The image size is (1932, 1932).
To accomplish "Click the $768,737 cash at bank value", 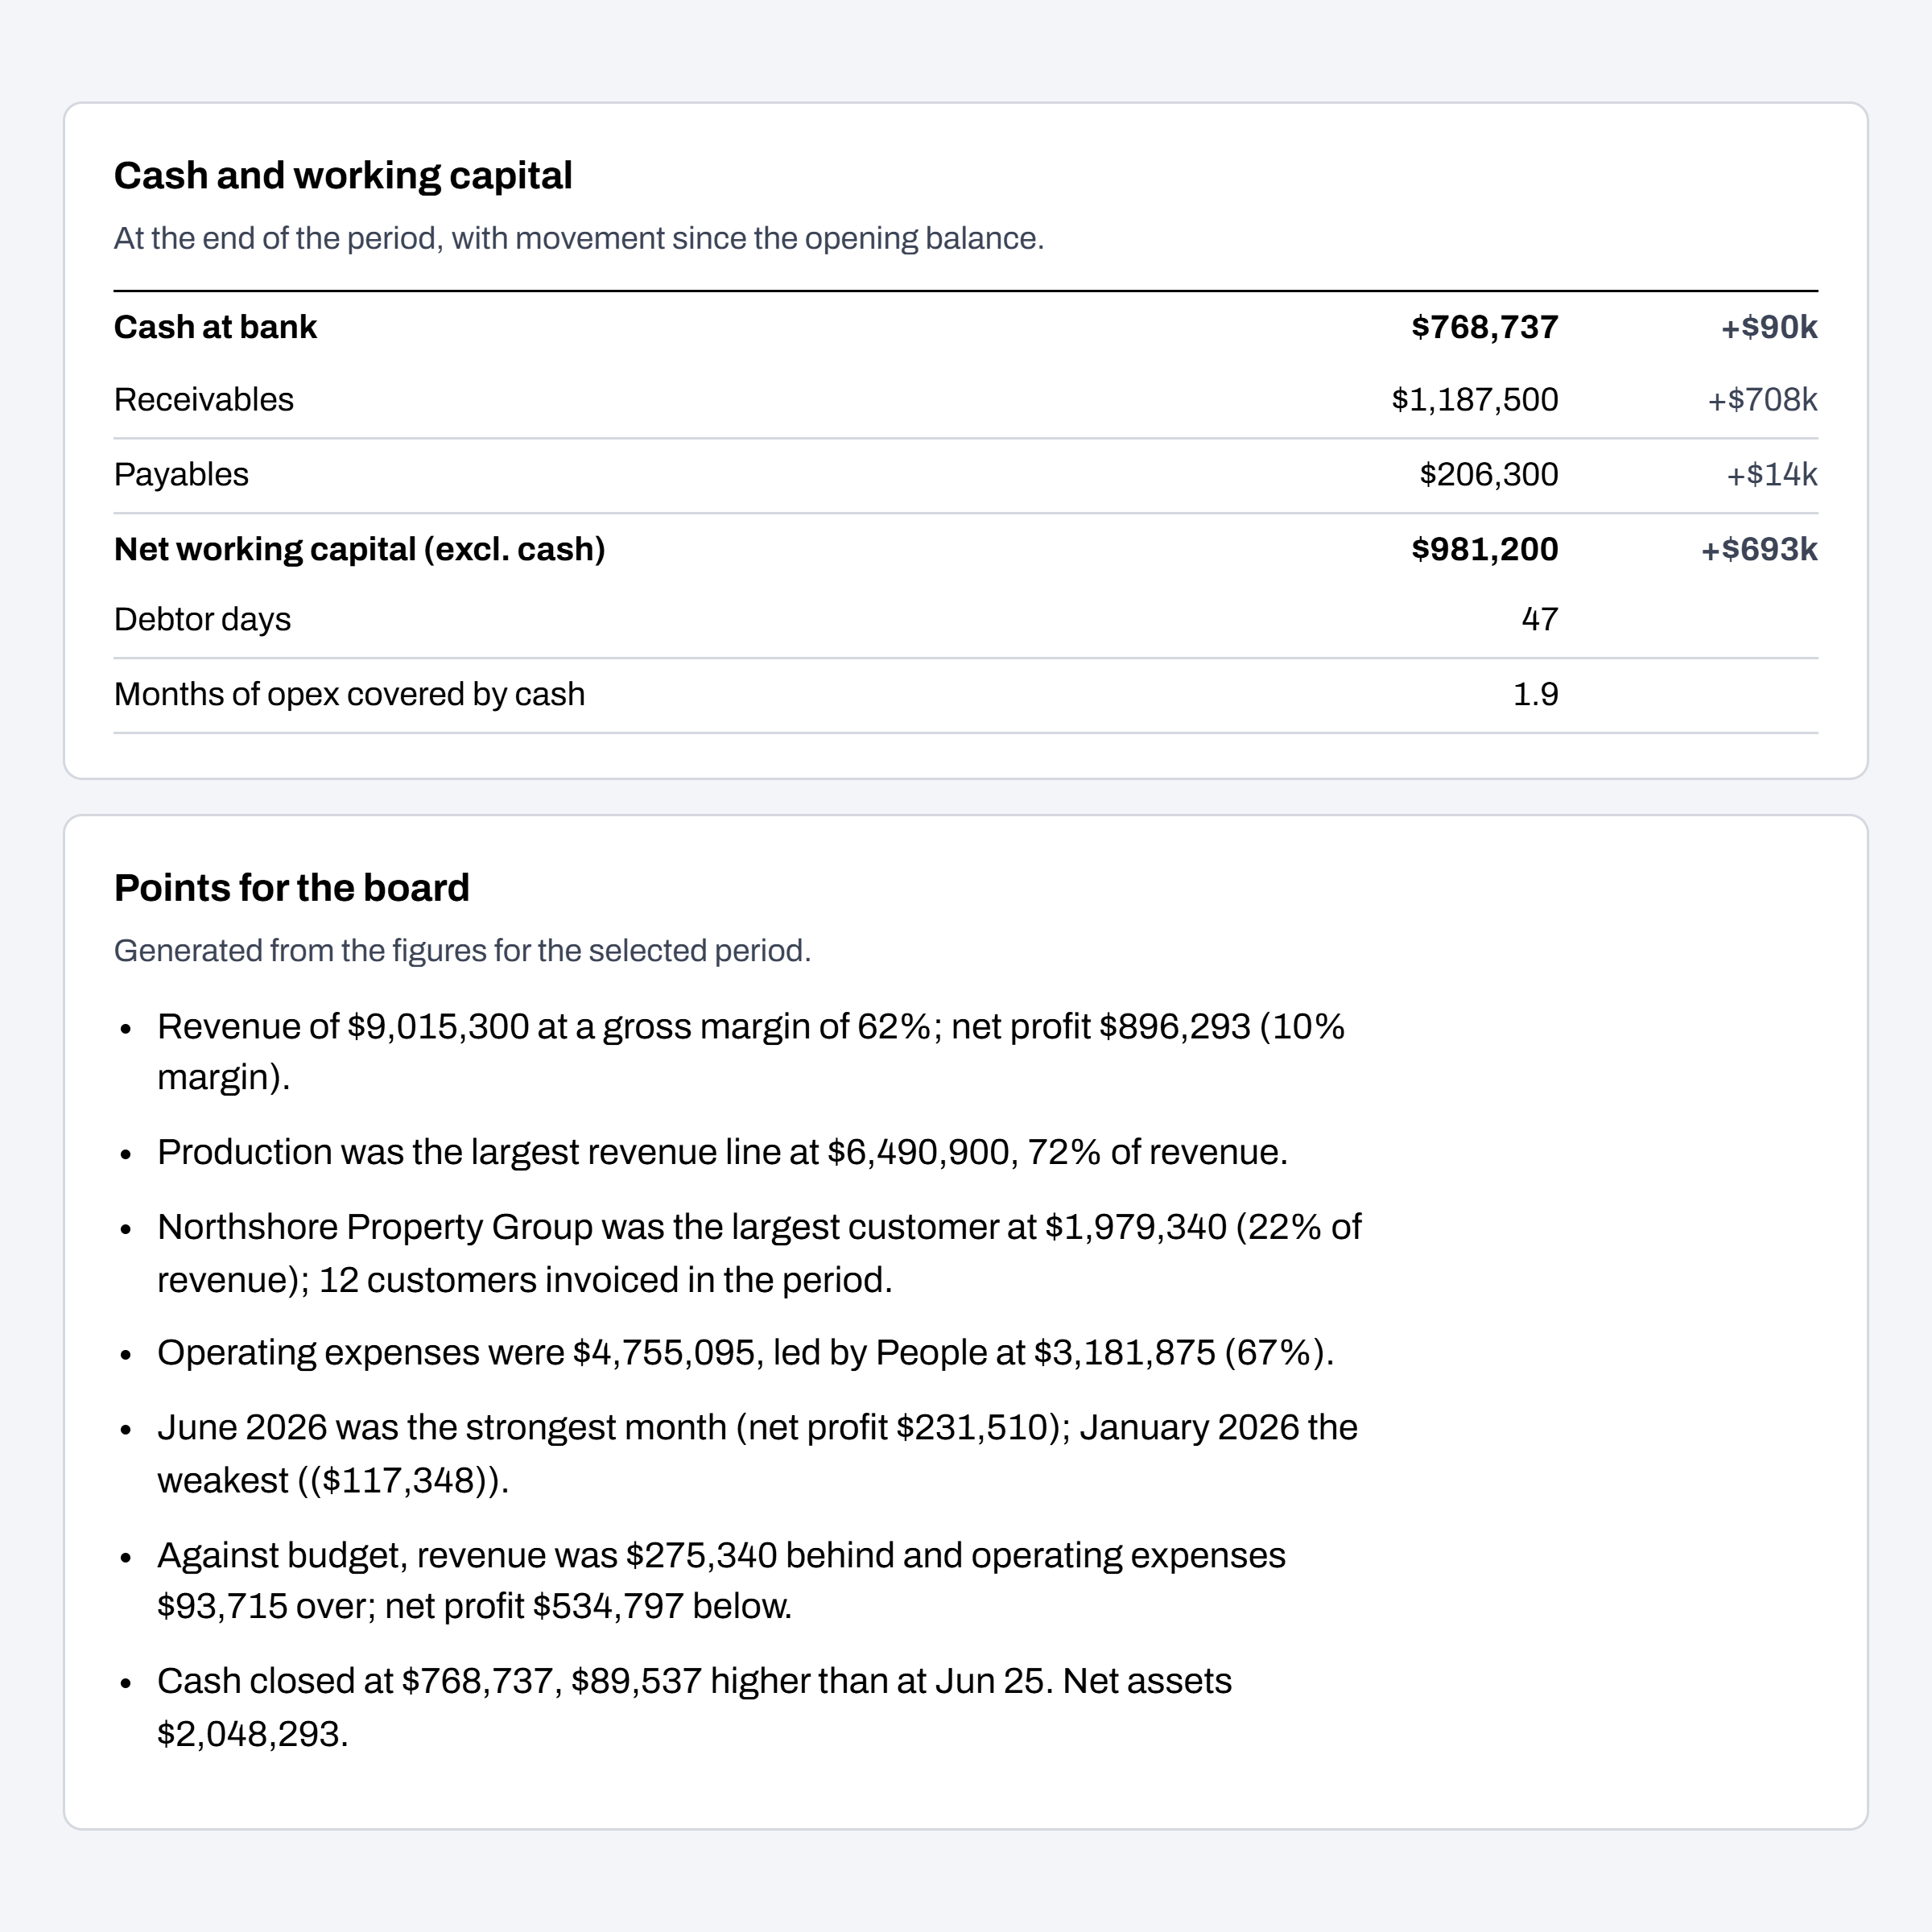I will point(1484,327).
